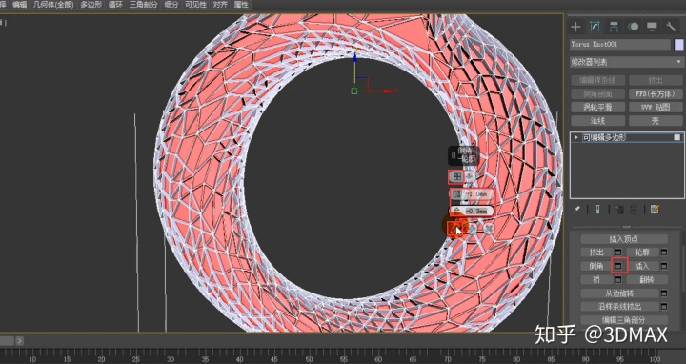Open the 多边形 menu
Viewport: 686px width, 364px height.
91,5
